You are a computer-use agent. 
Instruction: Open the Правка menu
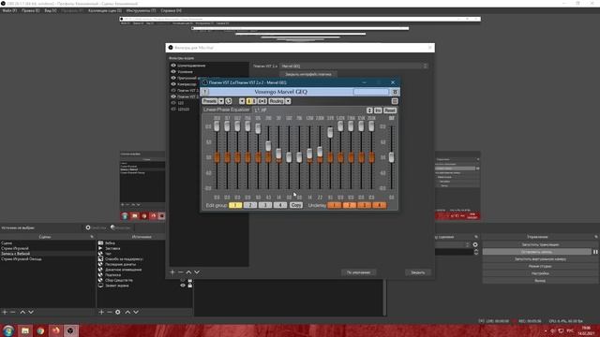tap(31, 10)
